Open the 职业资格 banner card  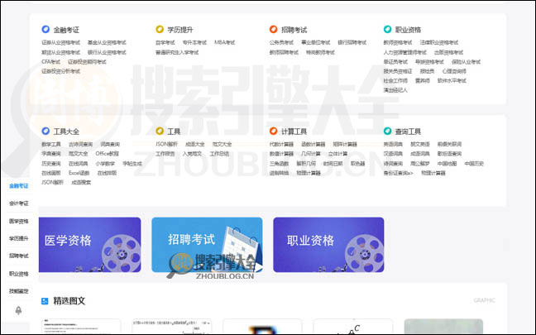[328, 245]
